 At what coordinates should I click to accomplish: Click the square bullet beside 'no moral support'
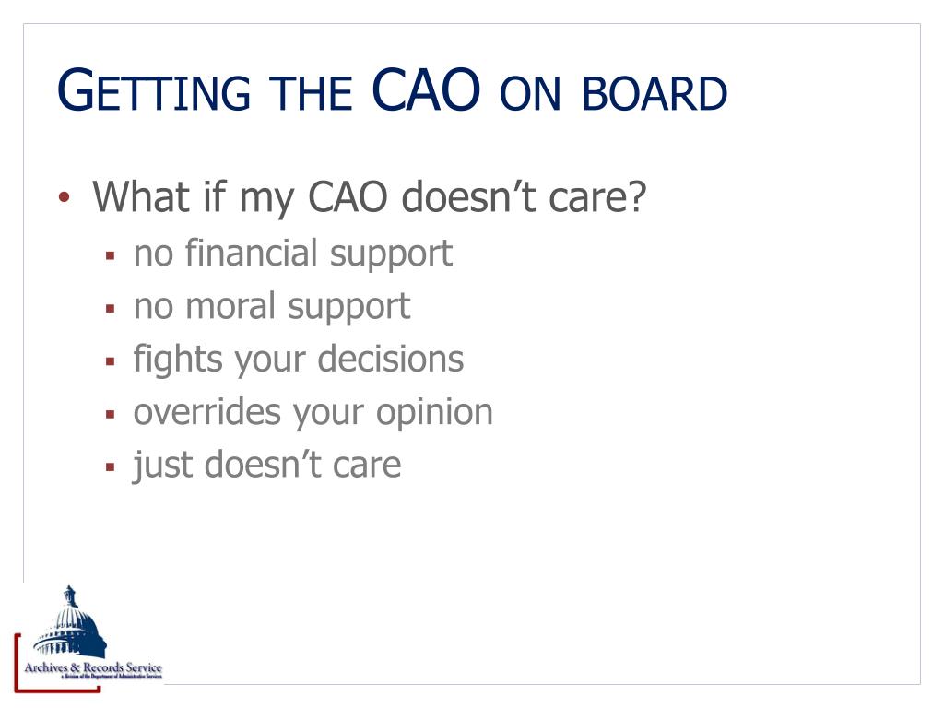tap(110, 309)
